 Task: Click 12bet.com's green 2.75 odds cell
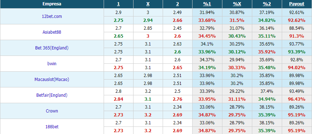point(118,20)
